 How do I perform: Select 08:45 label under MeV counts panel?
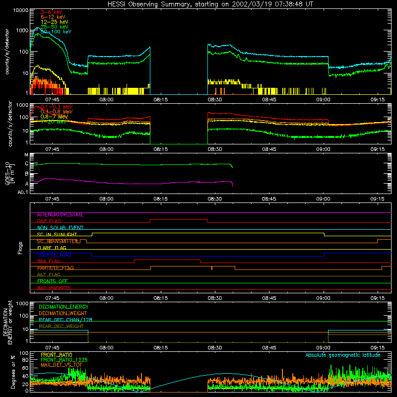[x=269, y=149]
